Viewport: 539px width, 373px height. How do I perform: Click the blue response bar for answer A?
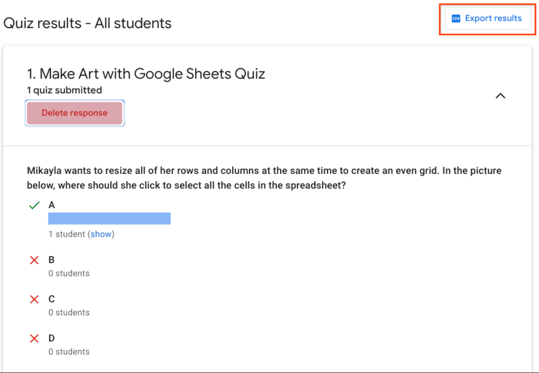(109, 218)
